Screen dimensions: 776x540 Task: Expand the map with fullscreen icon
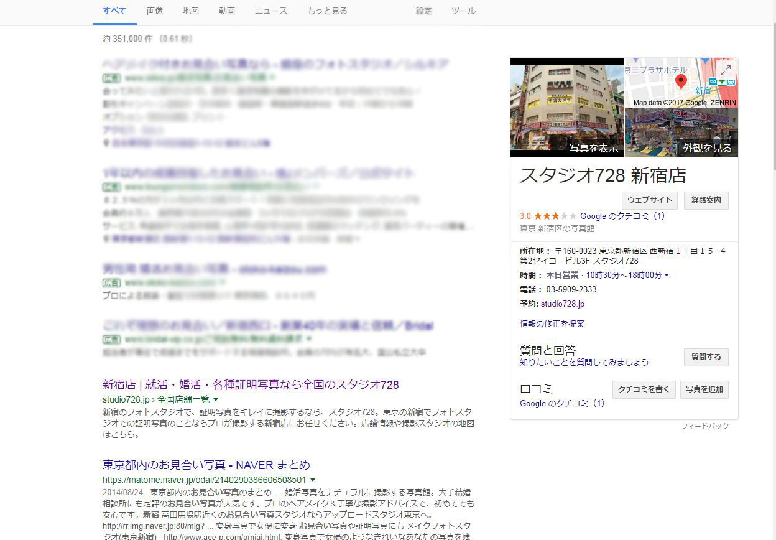(x=724, y=70)
